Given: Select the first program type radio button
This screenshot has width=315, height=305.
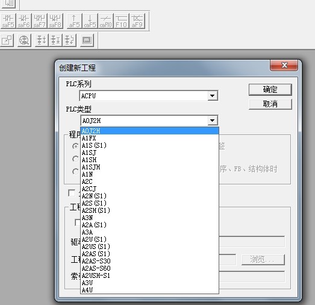Looking at the screenshot, I should pos(75,146).
